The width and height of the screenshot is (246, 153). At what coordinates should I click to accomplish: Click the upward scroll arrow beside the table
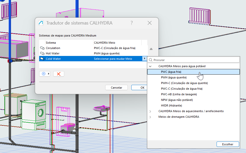click(151, 49)
